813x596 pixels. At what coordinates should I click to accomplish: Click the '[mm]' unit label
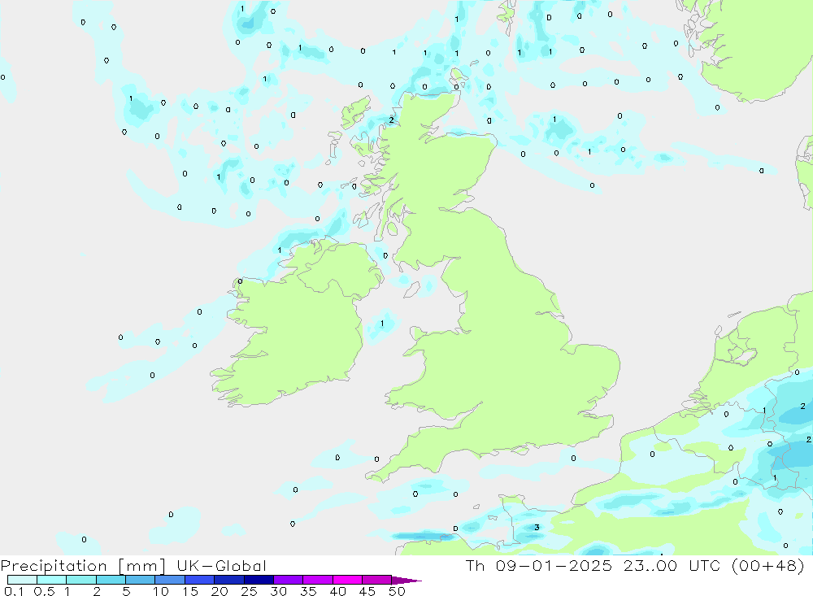pos(141,566)
